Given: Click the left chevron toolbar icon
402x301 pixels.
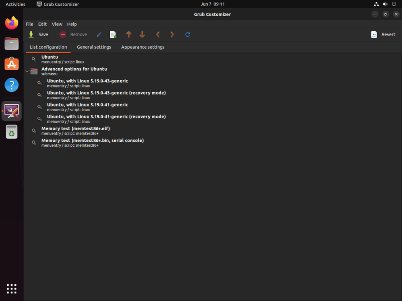Looking at the screenshot, I should coord(158,34).
